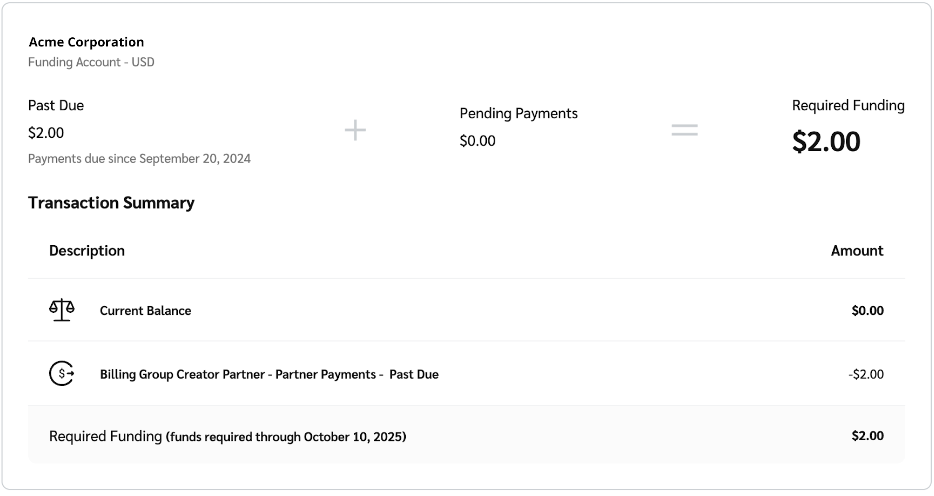Click the Transaction Summary heading
The width and height of the screenshot is (934, 496).
pos(111,203)
